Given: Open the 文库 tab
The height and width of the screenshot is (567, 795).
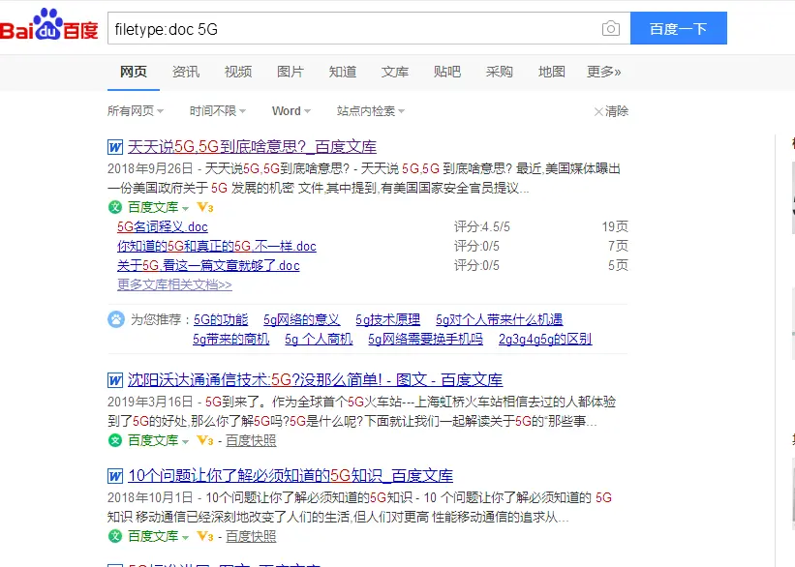Looking at the screenshot, I should tap(394, 72).
